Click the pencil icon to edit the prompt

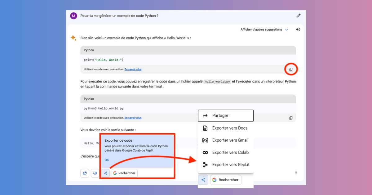(x=298, y=16)
